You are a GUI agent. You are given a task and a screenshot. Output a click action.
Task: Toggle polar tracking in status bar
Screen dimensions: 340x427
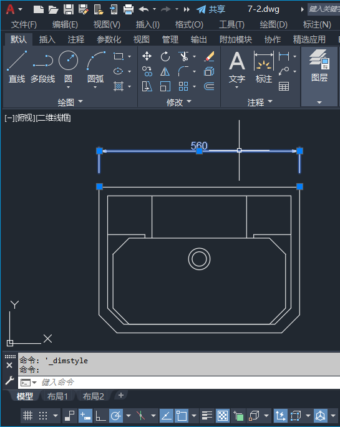coord(116,416)
